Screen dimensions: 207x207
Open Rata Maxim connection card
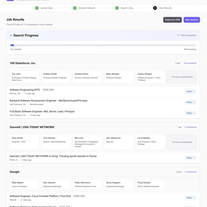click(25, 185)
